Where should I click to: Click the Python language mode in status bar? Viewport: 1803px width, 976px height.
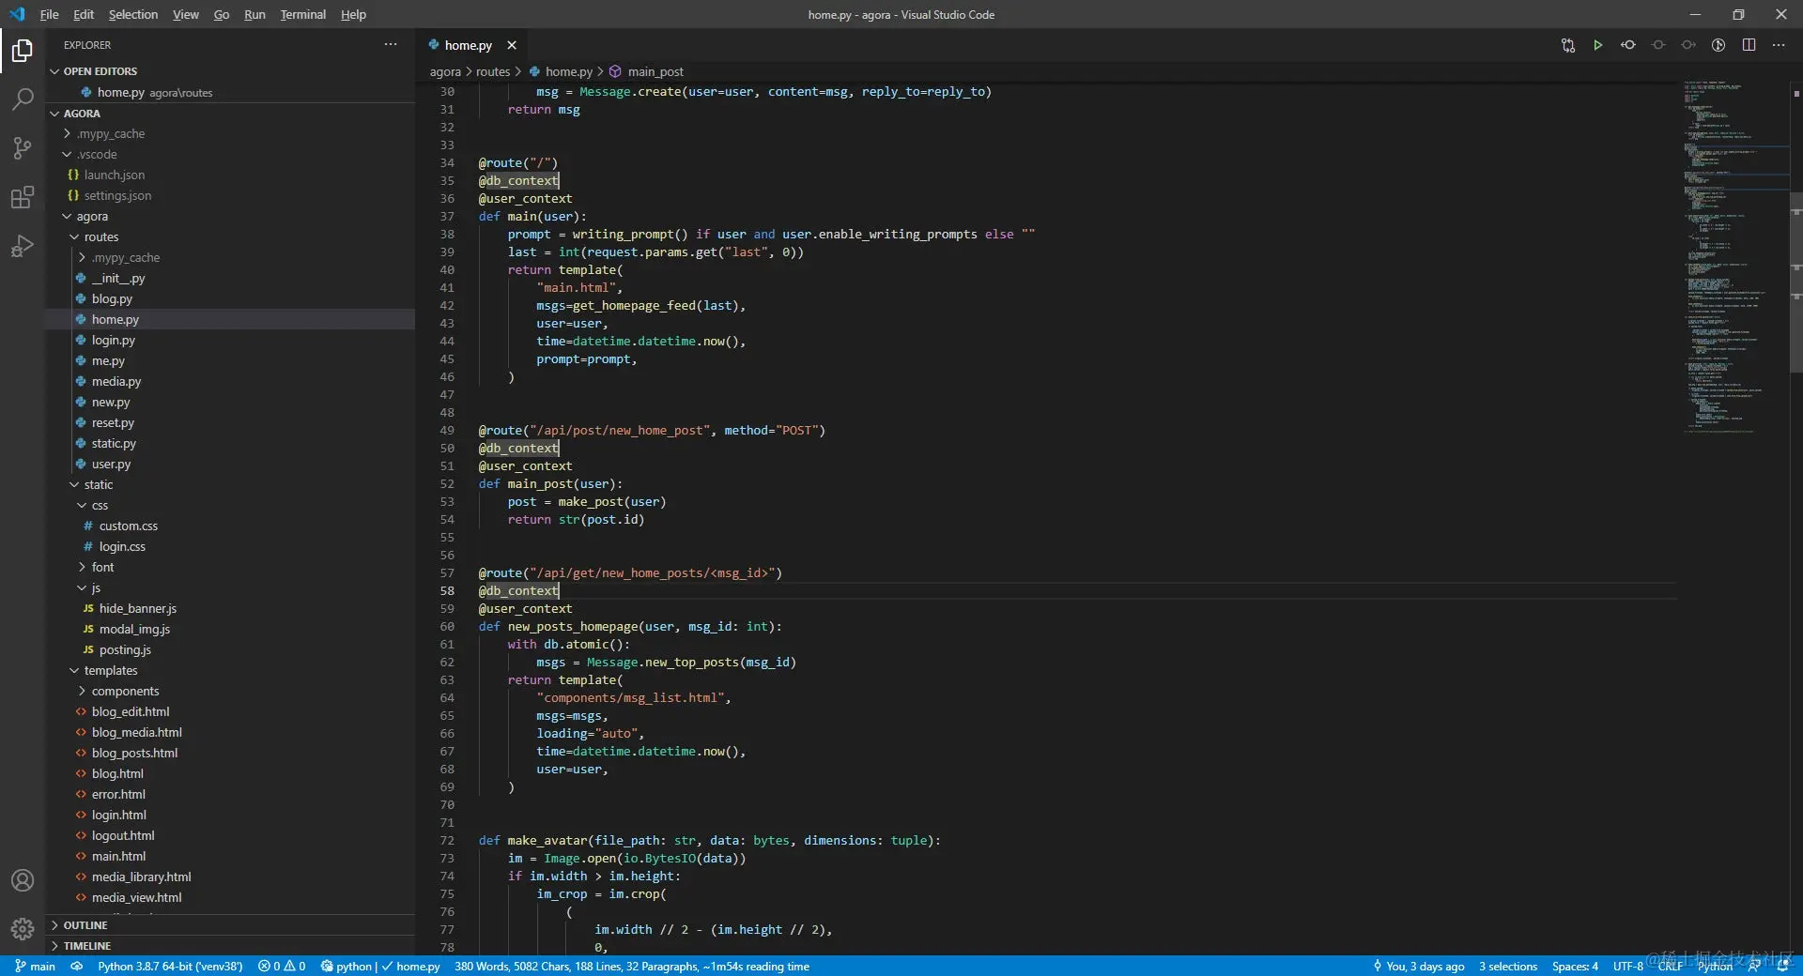(1715, 966)
